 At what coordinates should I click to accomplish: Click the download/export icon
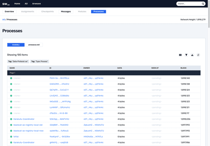[192, 55]
